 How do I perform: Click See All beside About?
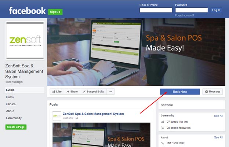tap(218, 137)
